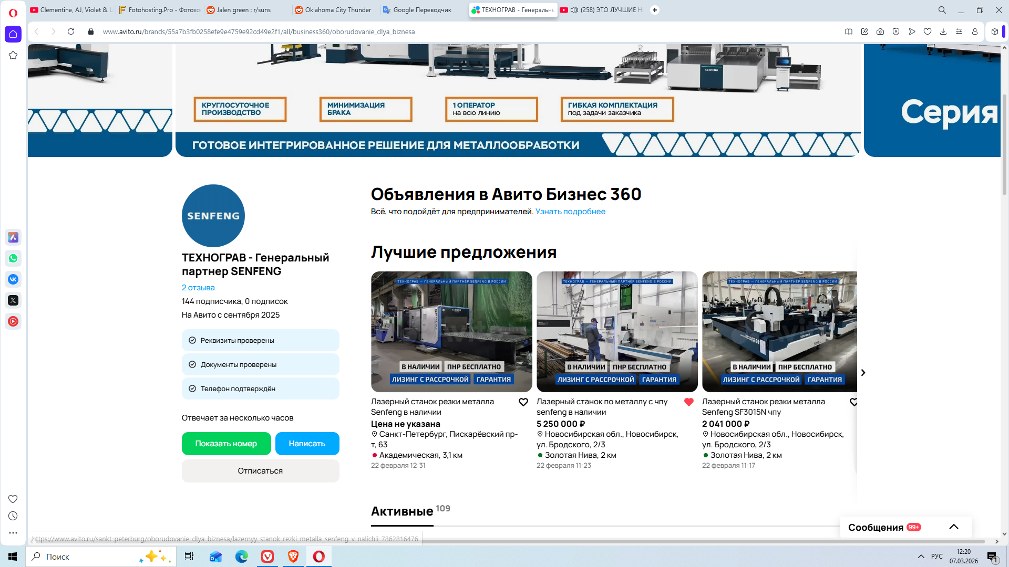The width and height of the screenshot is (1009, 567).
Task: Favorite the Saint Petersburg laser machine listing
Action: (523, 402)
